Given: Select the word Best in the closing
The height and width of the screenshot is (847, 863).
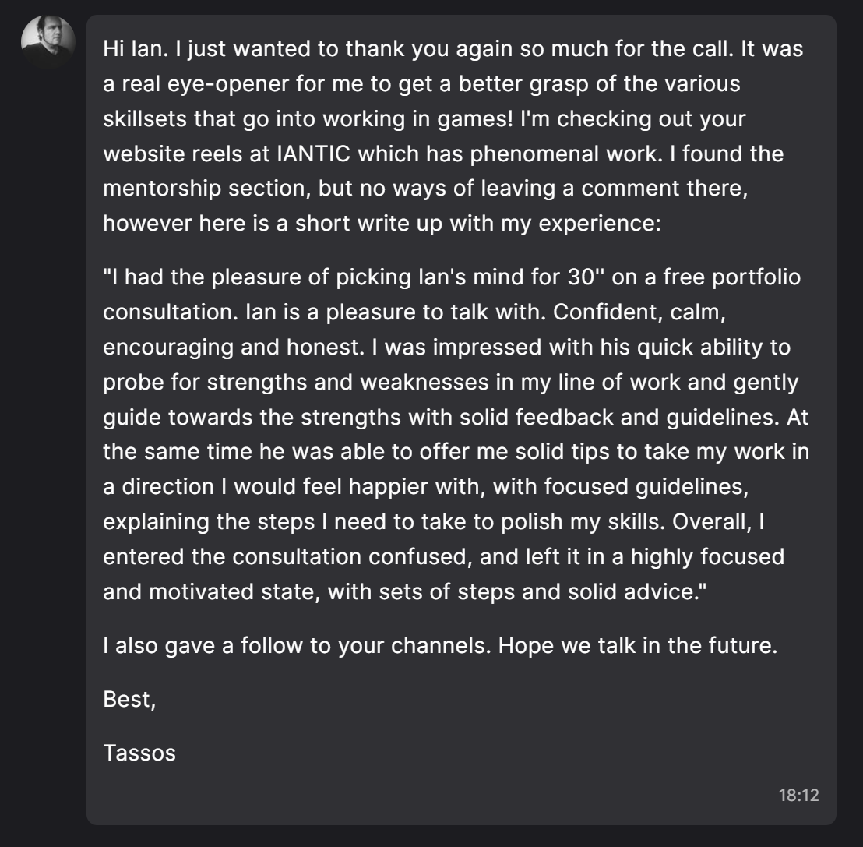Looking at the screenshot, I should coord(125,700).
